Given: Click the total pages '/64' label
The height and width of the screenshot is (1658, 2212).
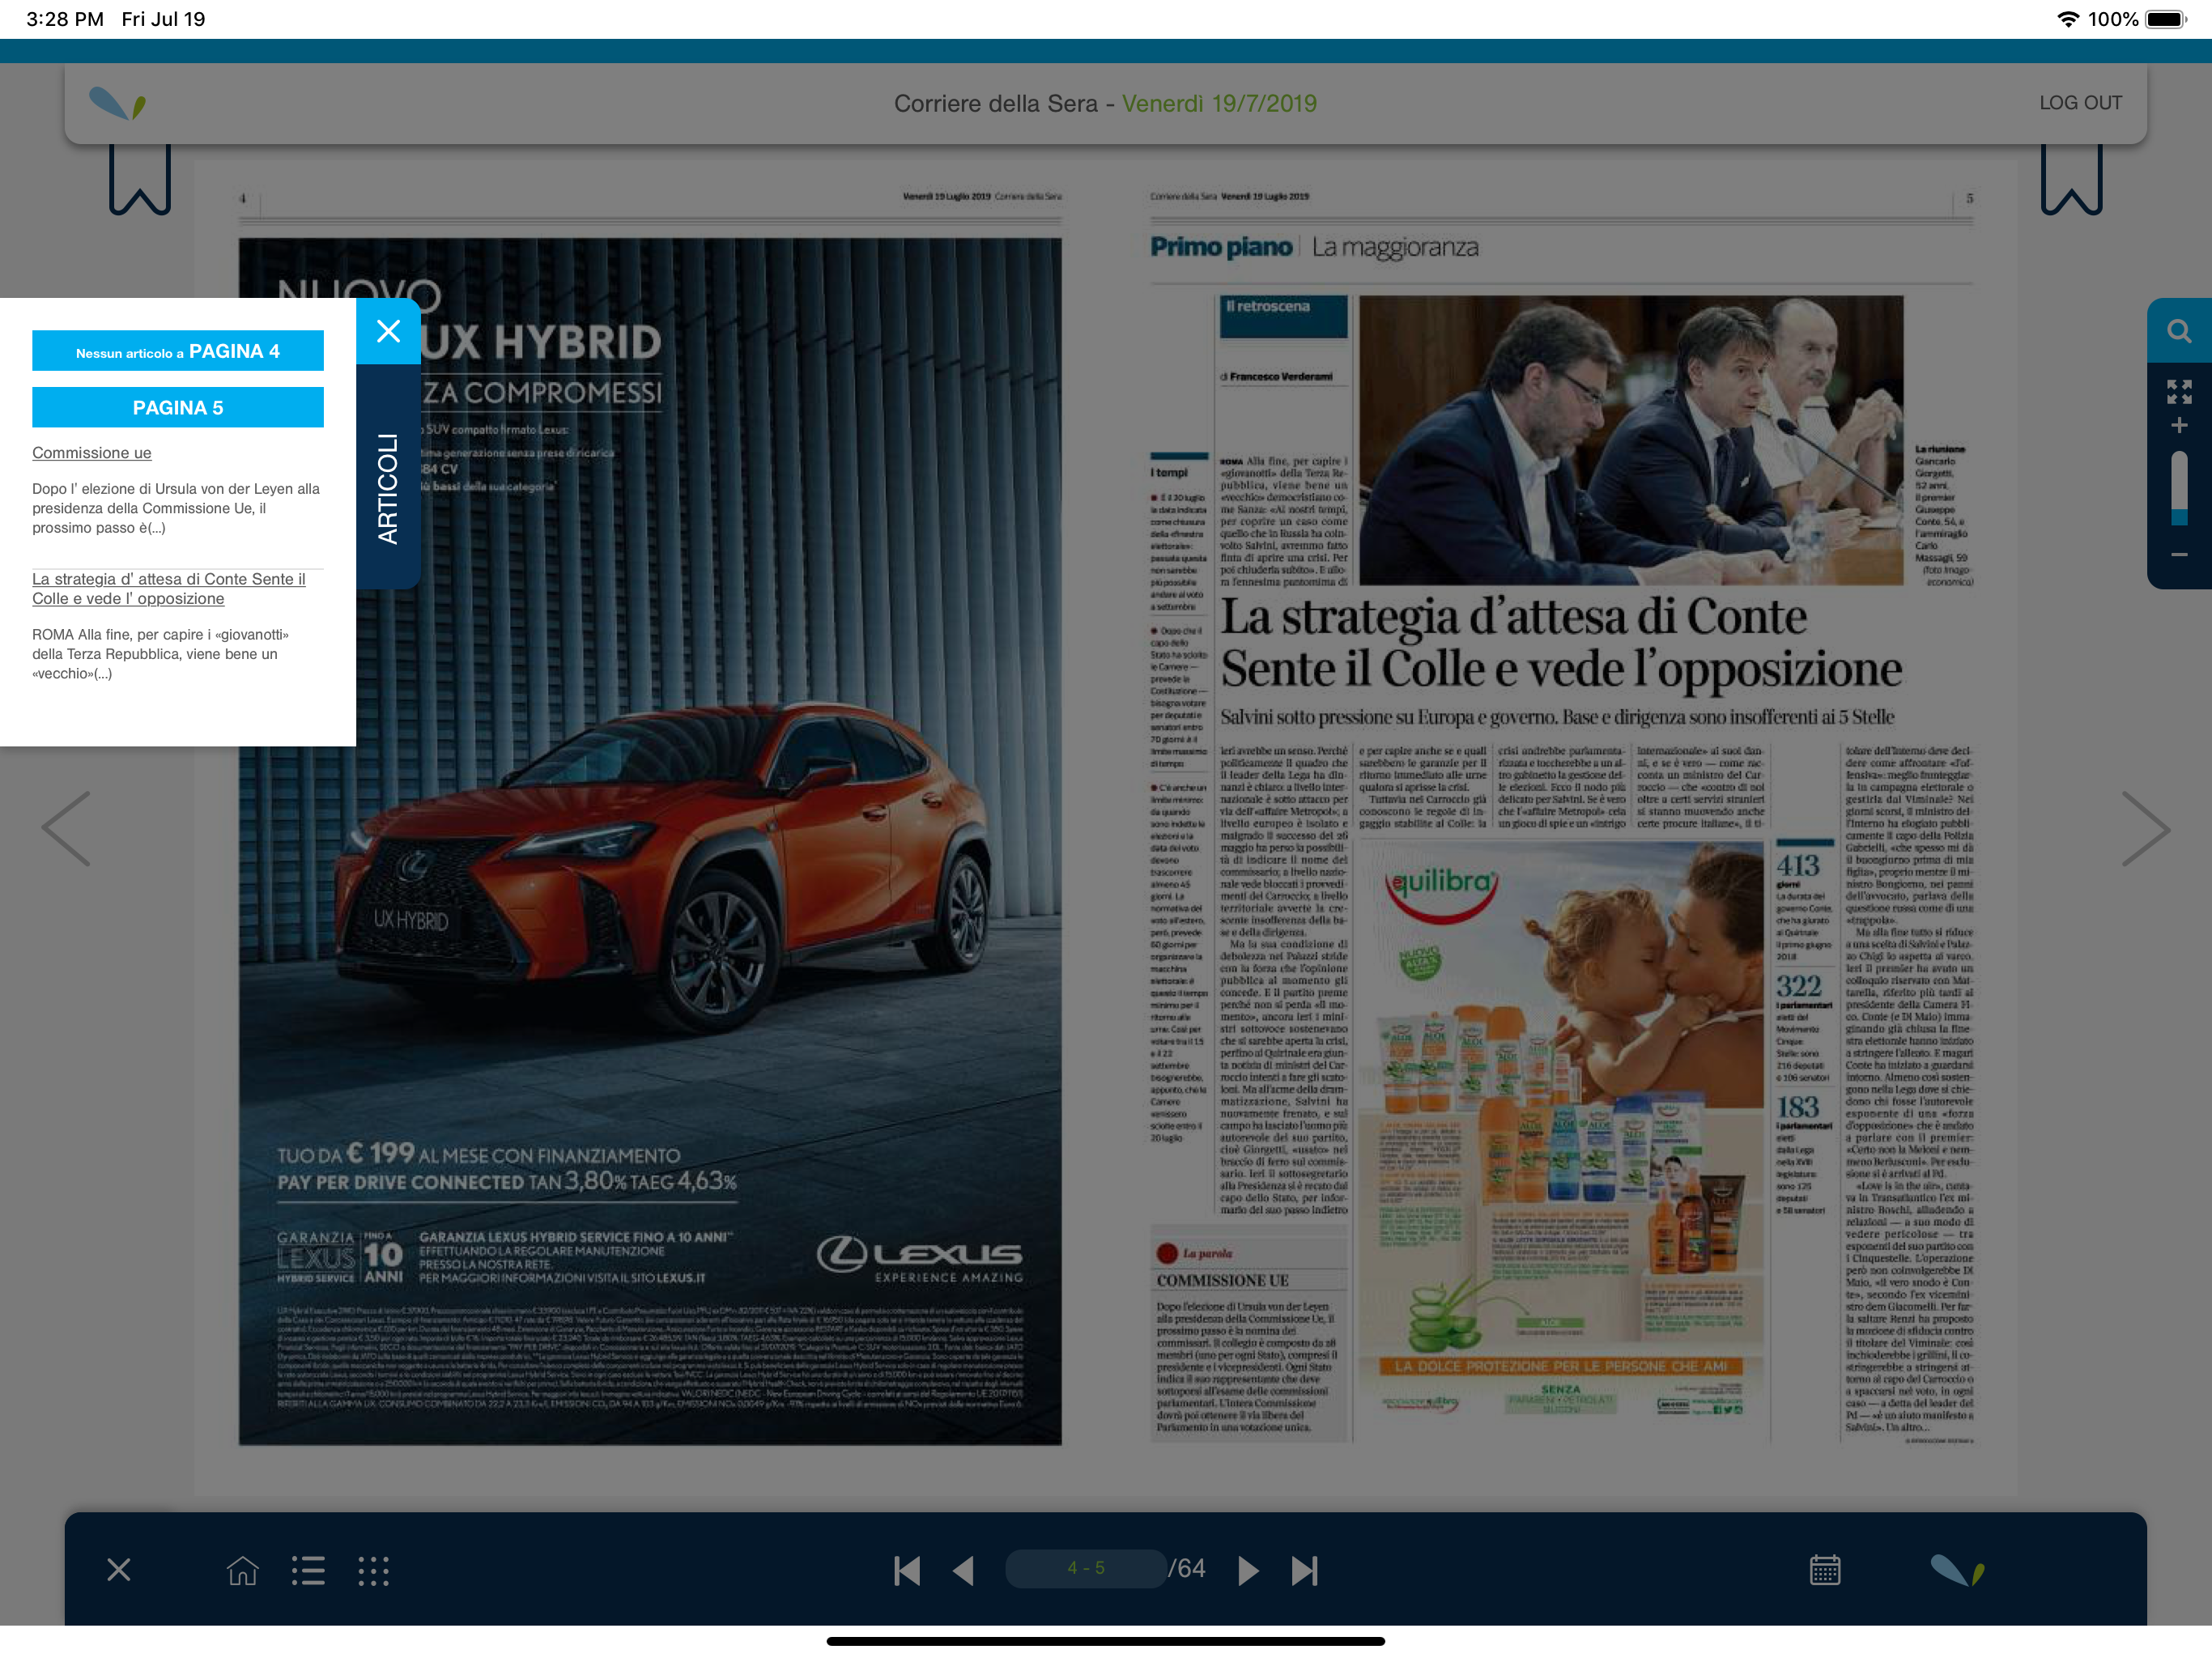Looking at the screenshot, I should pos(1187,1568).
